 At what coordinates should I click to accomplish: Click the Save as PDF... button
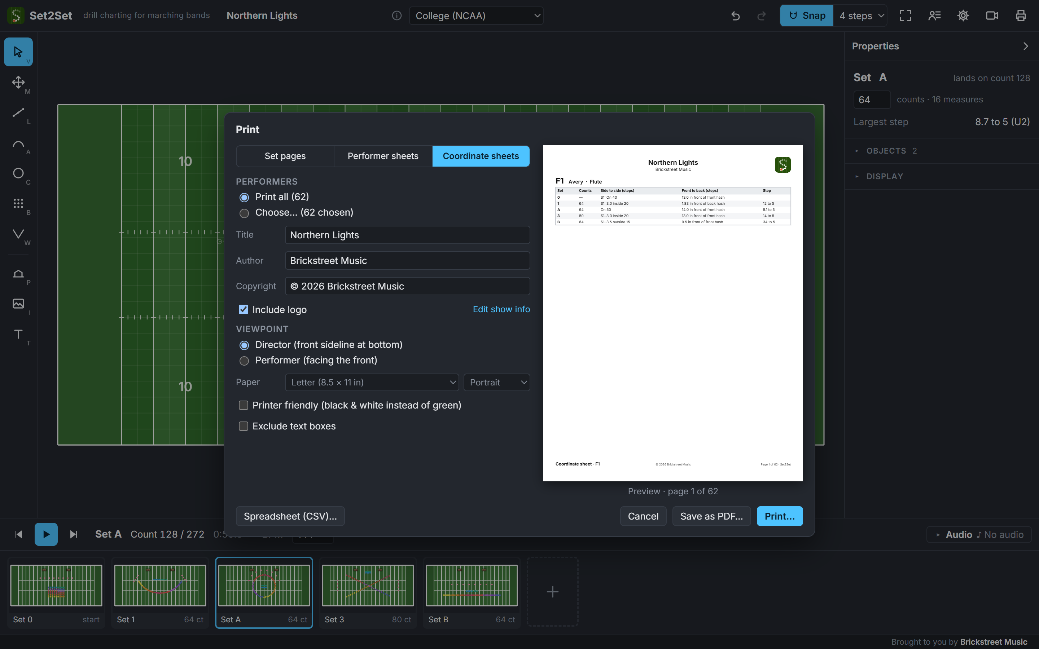click(x=711, y=516)
